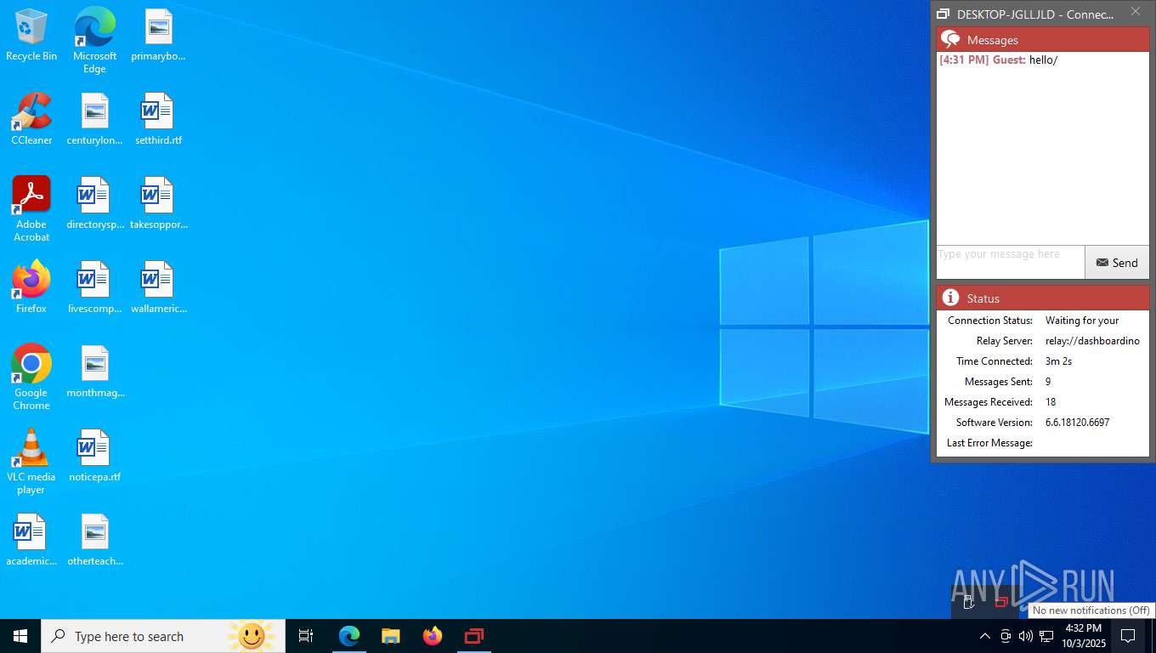Select Software Version 6.6.18120.6697

coord(1077,423)
